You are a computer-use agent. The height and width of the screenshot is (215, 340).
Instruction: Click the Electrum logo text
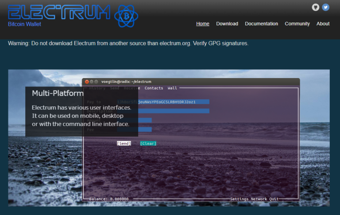[59, 12]
